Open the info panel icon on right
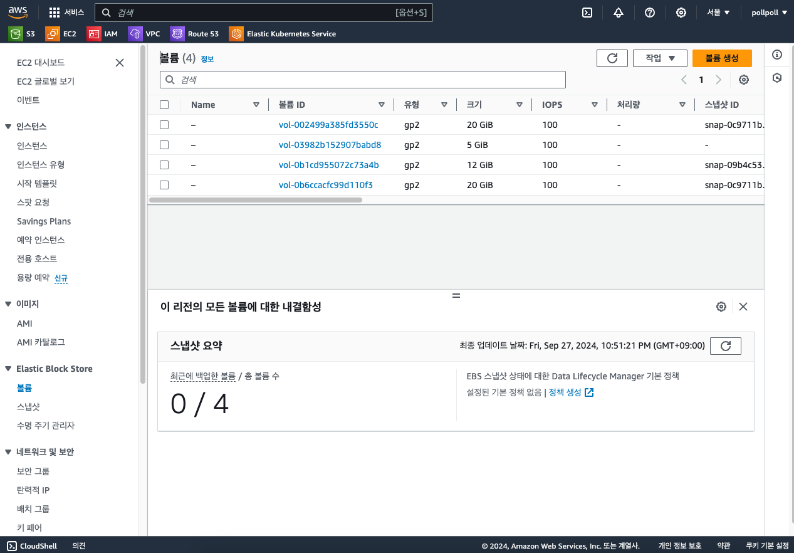794x553 pixels. tap(777, 55)
